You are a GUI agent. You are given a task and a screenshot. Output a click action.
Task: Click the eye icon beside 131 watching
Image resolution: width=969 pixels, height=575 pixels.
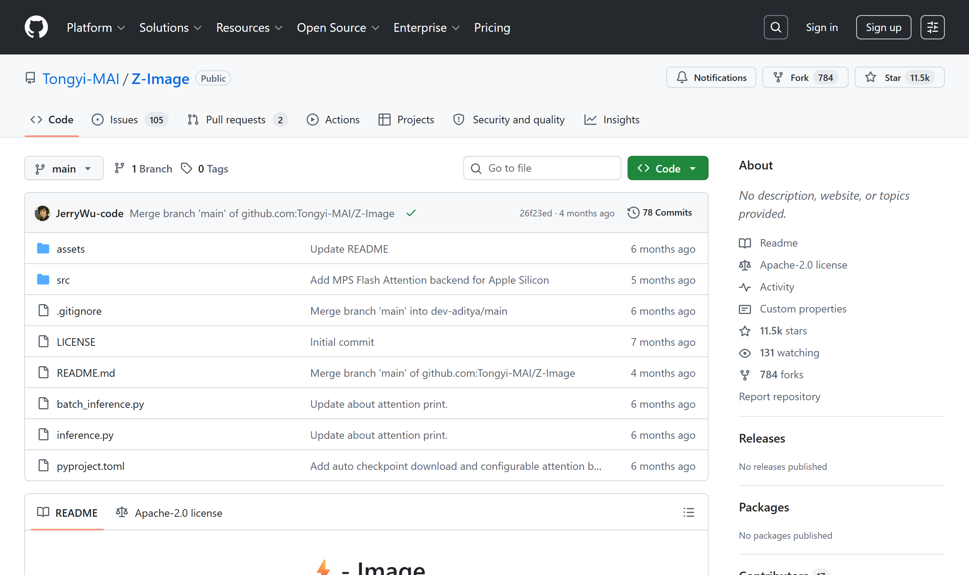click(x=745, y=353)
